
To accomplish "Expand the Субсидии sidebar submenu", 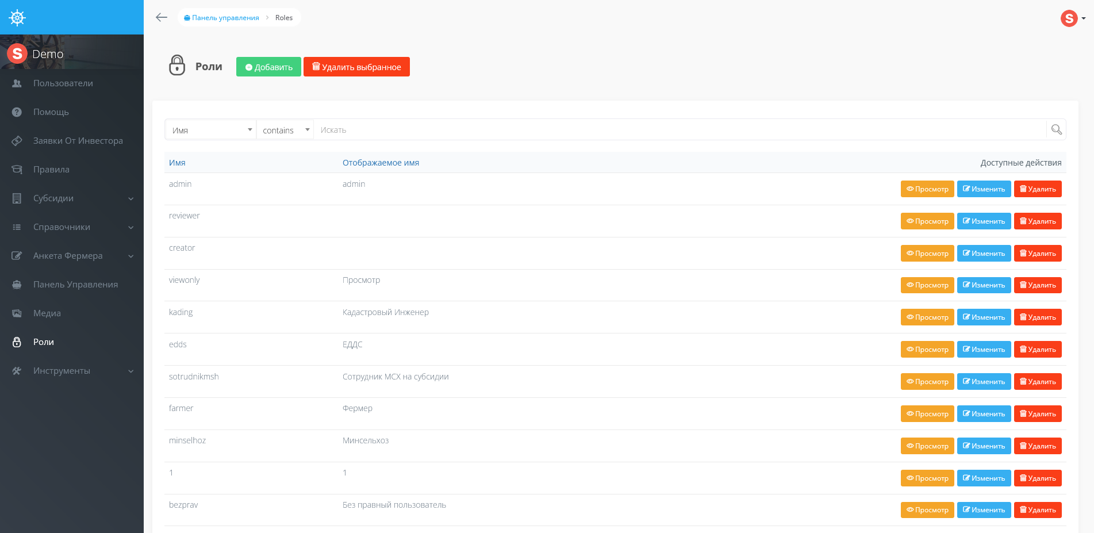I will [x=130, y=198].
